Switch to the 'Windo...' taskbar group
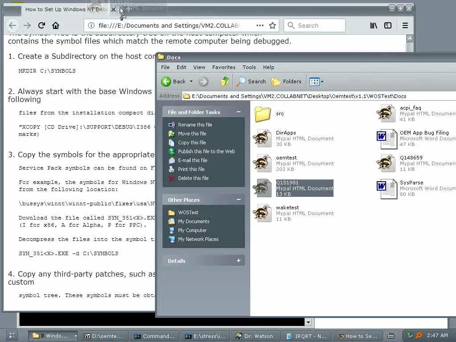 (x=53, y=336)
